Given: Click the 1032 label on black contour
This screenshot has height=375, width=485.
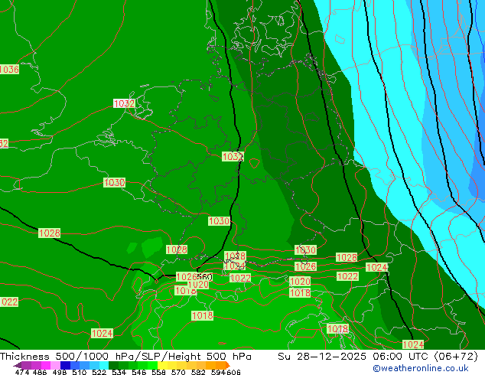Looking at the screenshot, I should tap(233, 157).
